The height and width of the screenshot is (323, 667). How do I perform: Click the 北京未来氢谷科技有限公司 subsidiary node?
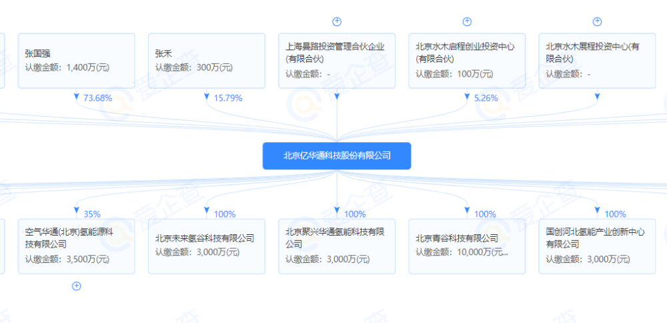coord(206,246)
